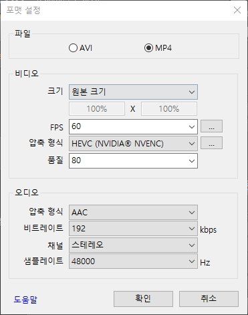Select the MP4 file format radio button
Screen dimensions: 248x315
158,48
